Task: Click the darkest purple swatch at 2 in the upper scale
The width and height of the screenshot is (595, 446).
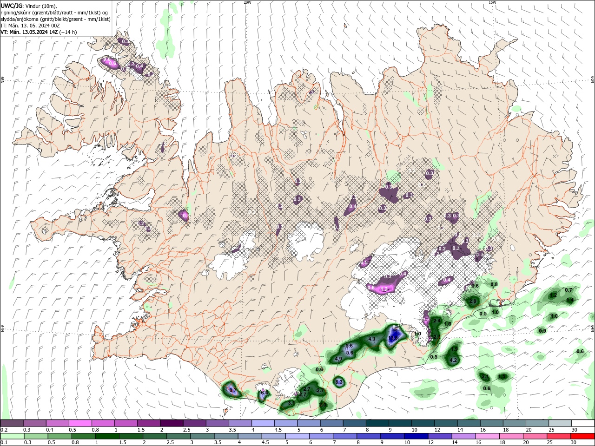Action: click(x=172, y=423)
